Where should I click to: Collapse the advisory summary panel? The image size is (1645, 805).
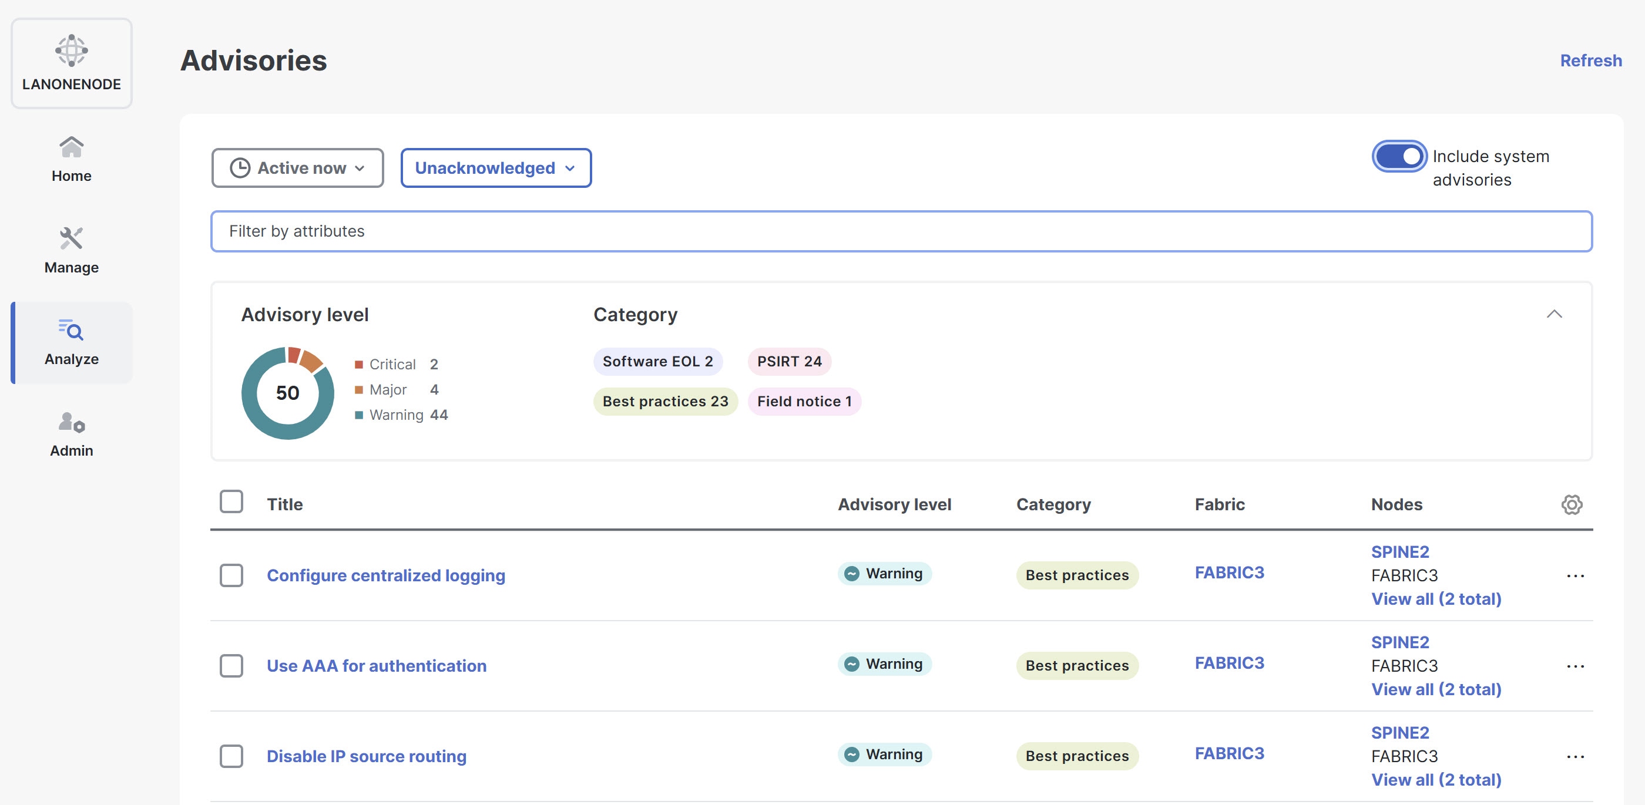(1554, 314)
